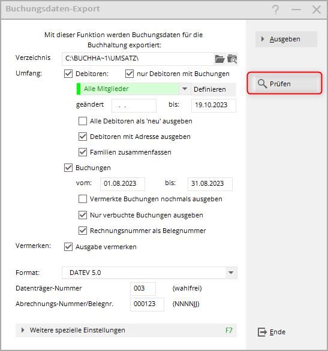The height and width of the screenshot is (351, 328).
Task: Open the Alle Mitglieder dropdown arrow
Action: click(185, 89)
